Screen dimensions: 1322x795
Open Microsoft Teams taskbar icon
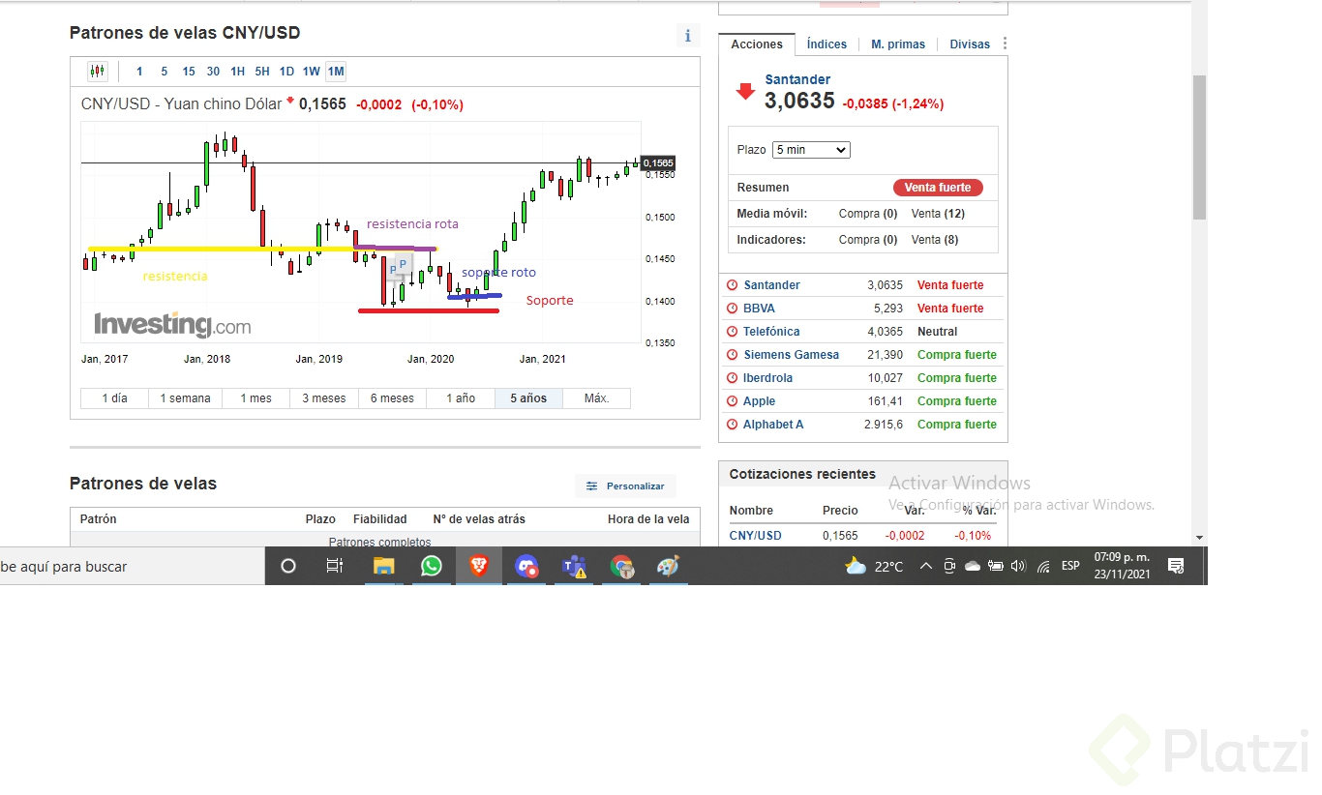pyautogui.click(x=575, y=567)
